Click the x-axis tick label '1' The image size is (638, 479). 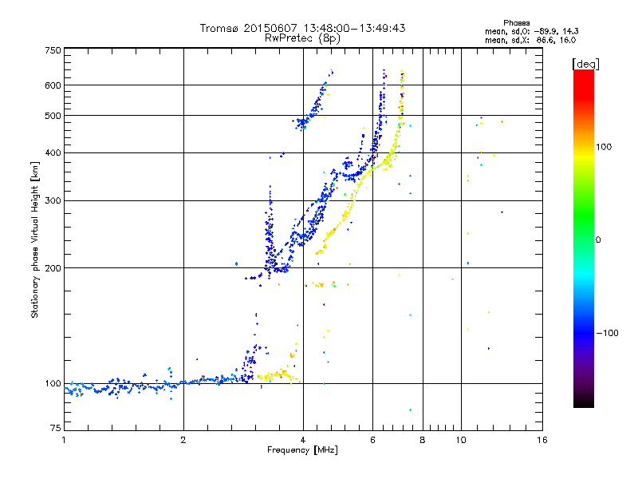click(64, 440)
